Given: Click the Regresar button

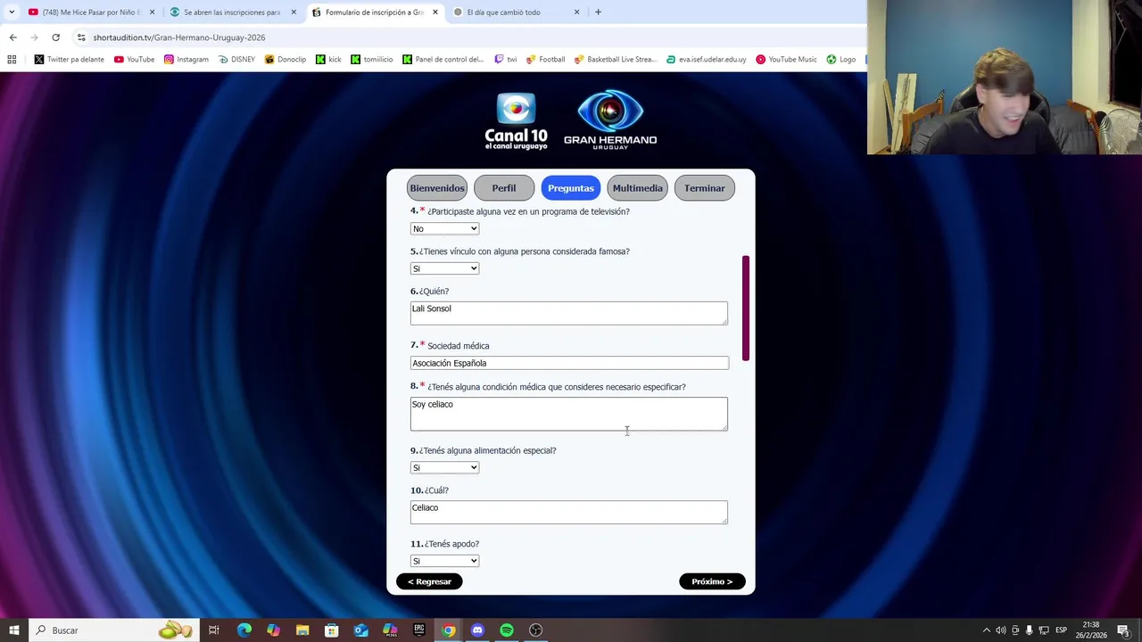Looking at the screenshot, I should click(429, 581).
